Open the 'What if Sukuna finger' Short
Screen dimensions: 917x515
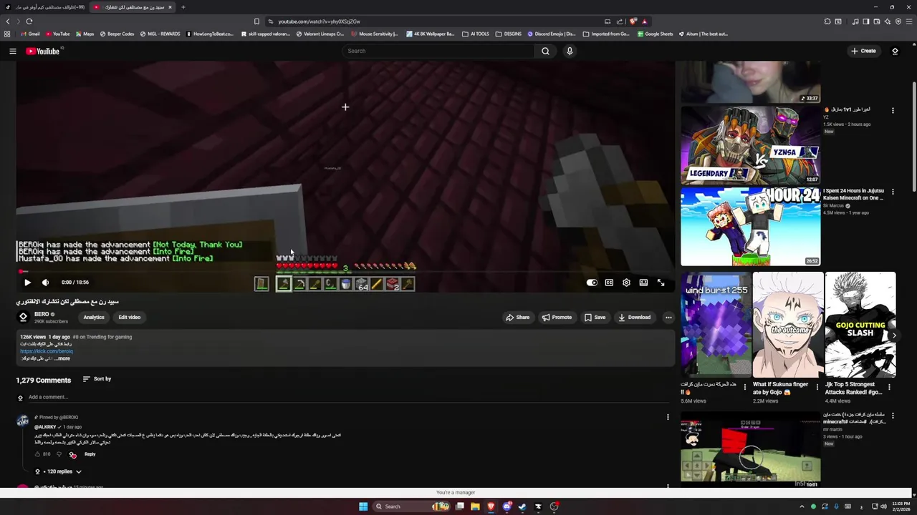(x=787, y=324)
